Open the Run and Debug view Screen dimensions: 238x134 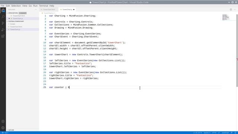[3, 30]
